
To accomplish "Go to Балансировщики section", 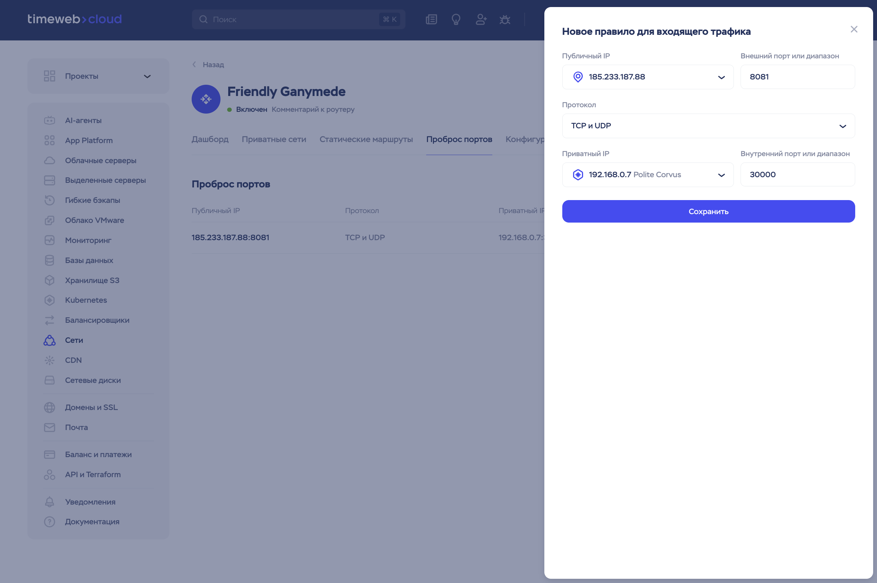I will tap(97, 320).
